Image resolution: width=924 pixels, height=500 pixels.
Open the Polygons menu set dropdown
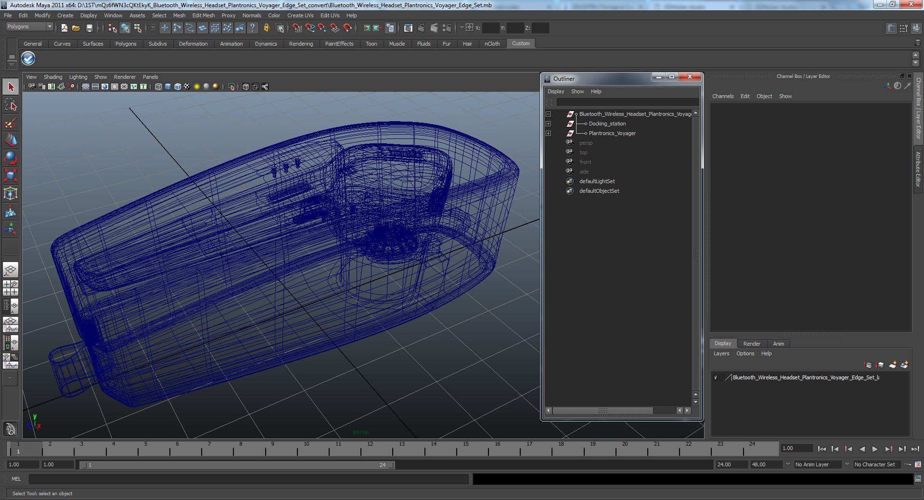[29, 27]
